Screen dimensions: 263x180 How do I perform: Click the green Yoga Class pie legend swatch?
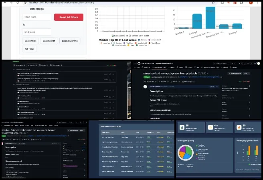point(196,146)
